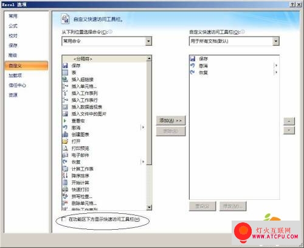Image resolution: width=304 pixels, height=248 pixels.
Task: Open the 常用命令 command source dropdown
Action: (x=148, y=41)
